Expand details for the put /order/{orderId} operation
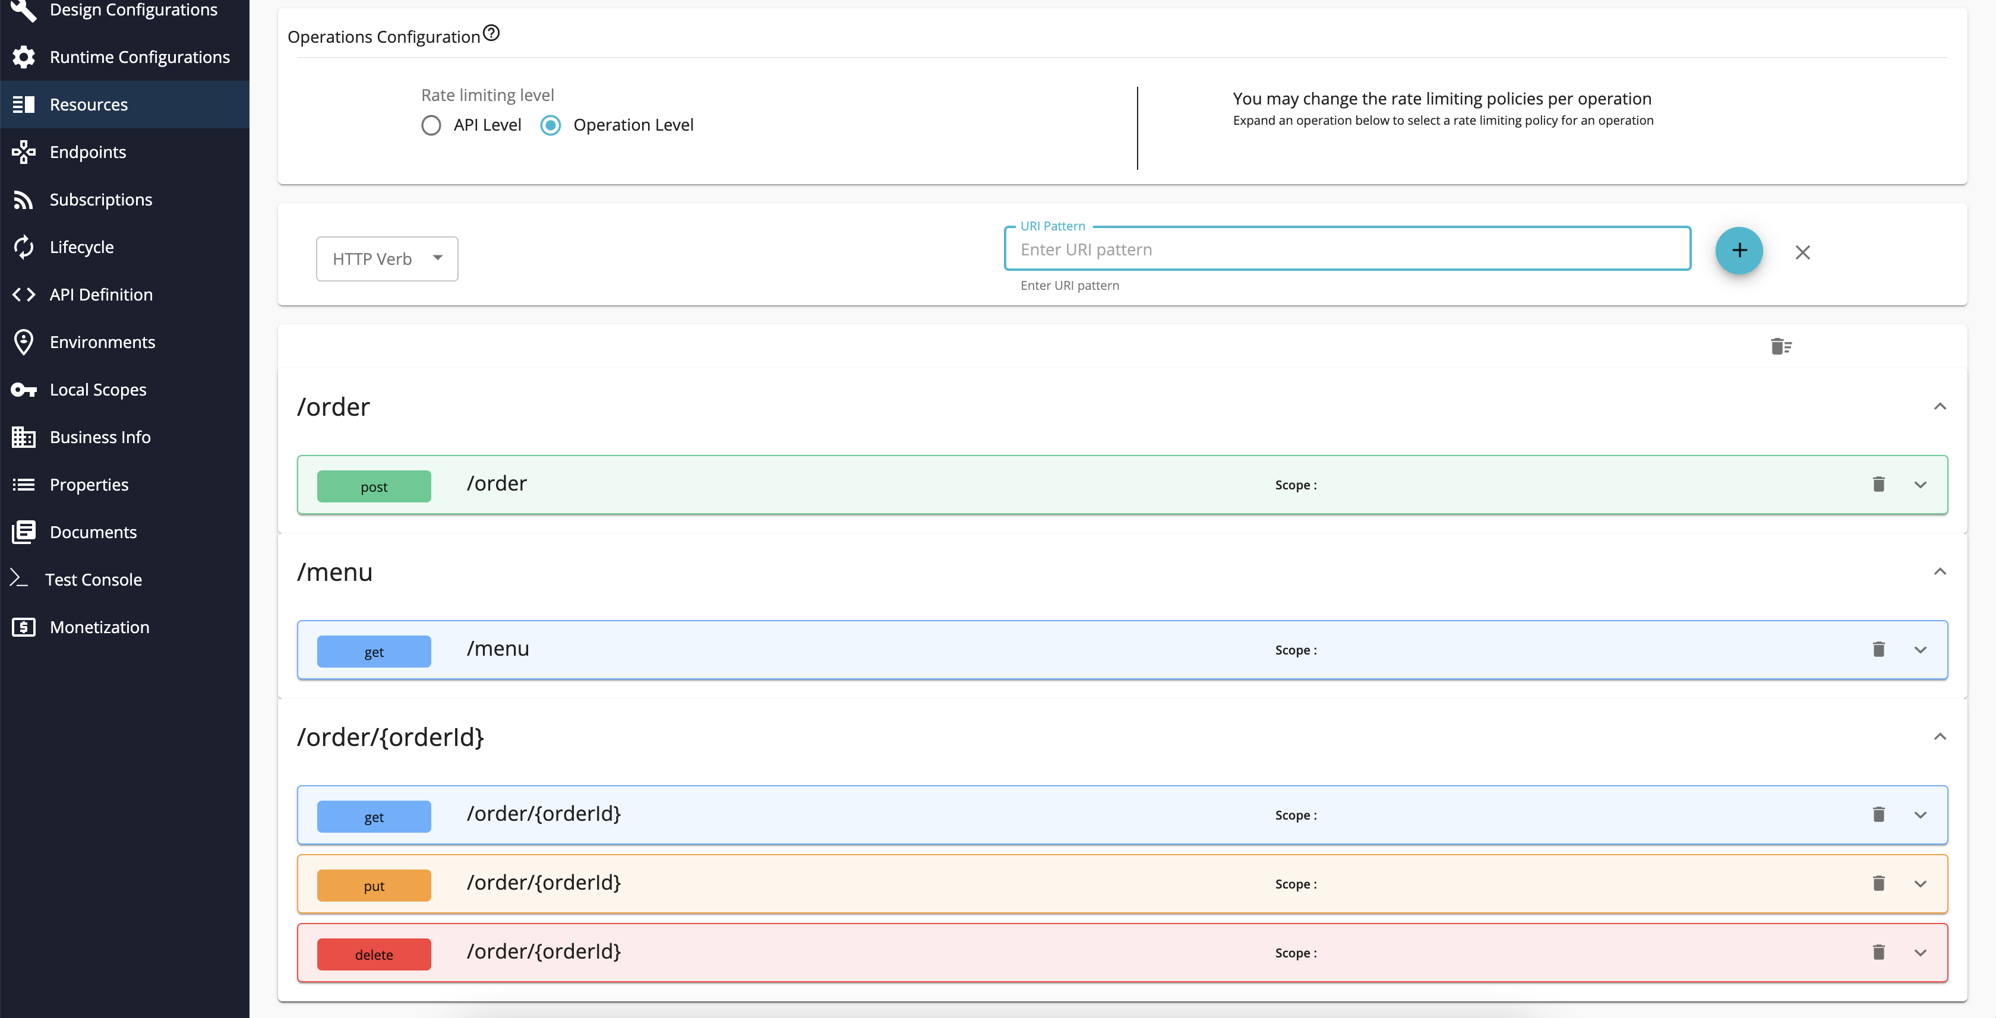1996x1018 pixels. pyautogui.click(x=1920, y=883)
